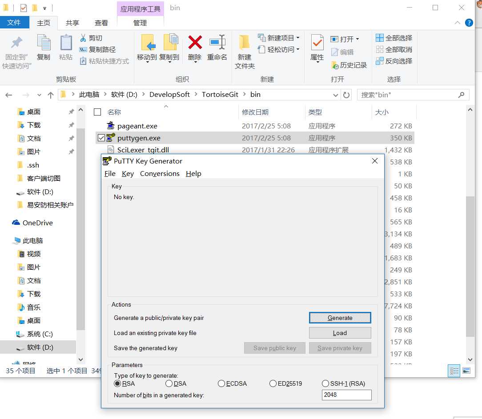
Task: Click the Save public key button
Action: pyautogui.click(x=274, y=348)
